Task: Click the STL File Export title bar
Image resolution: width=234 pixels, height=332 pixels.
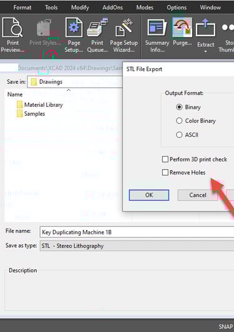Action: point(178,69)
